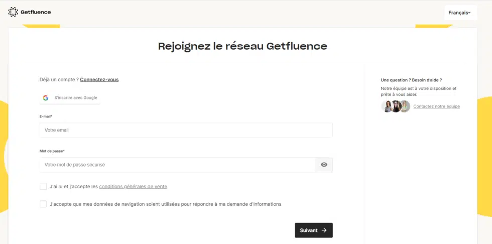The width and height of the screenshot is (492, 244).
Task: Click Contactez notre équipe link
Action: click(x=436, y=106)
